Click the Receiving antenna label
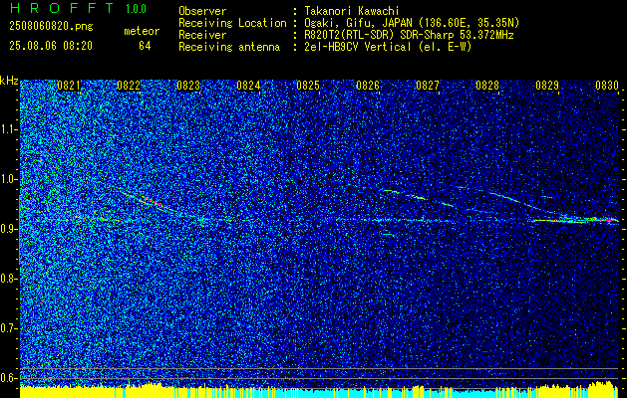Image resolution: width=627 pixels, height=398 pixels. pyautogui.click(x=229, y=47)
